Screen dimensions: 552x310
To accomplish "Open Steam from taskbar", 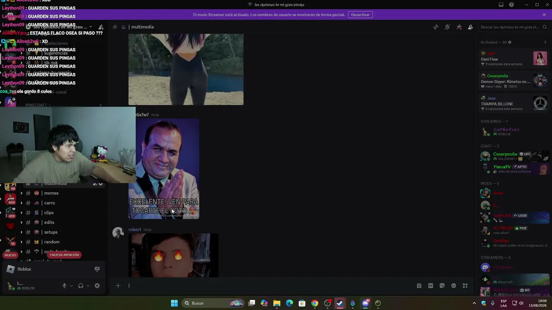I will pyautogui.click(x=340, y=303).
